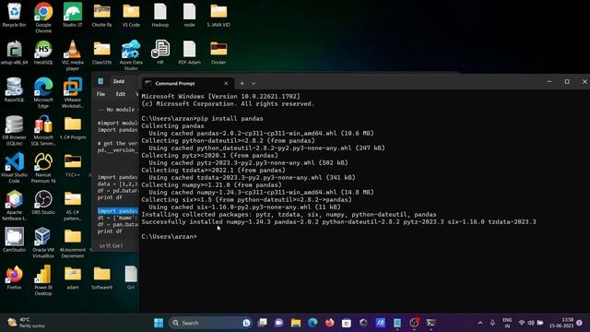Minimize the Command Prompt window
The height and width of the screenshot is (332, 590).
549,82
